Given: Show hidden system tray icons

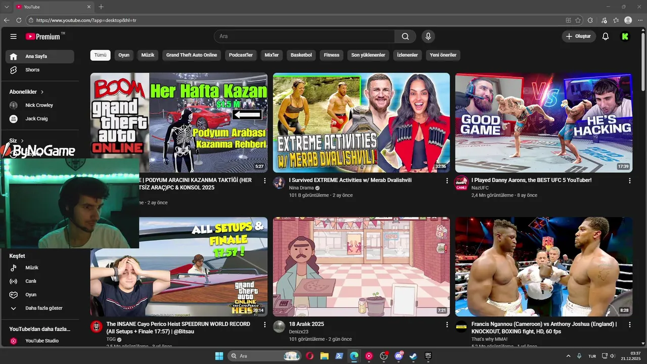Looking at the screenshot, I should coord(568,356).
